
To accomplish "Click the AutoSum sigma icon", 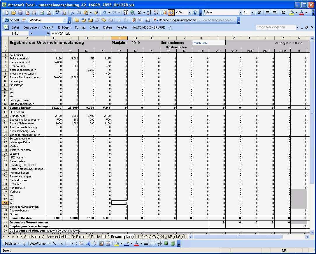I will [139, 13].
